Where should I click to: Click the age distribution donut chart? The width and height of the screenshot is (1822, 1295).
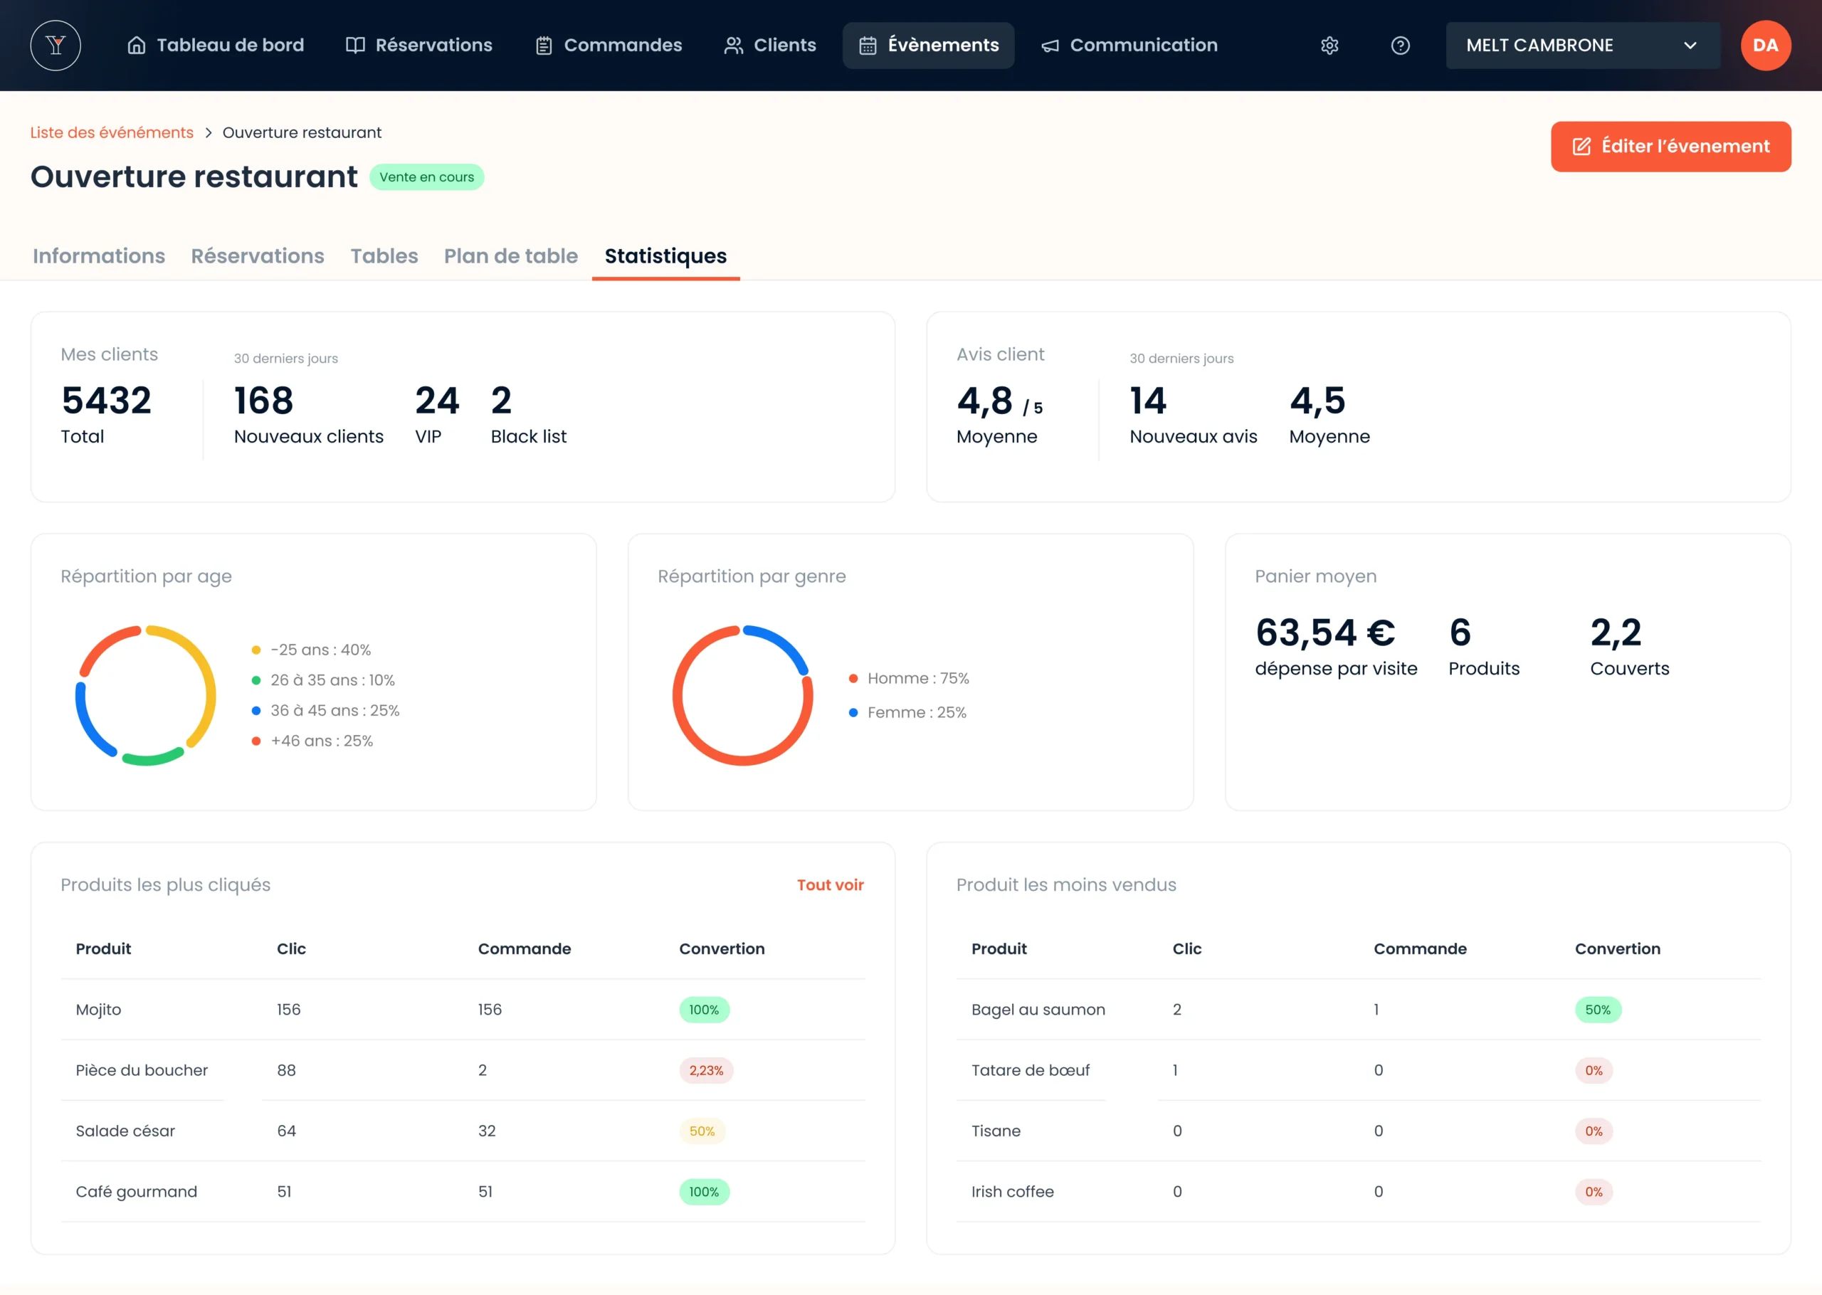pyautogui.click(x=146, y=695)
